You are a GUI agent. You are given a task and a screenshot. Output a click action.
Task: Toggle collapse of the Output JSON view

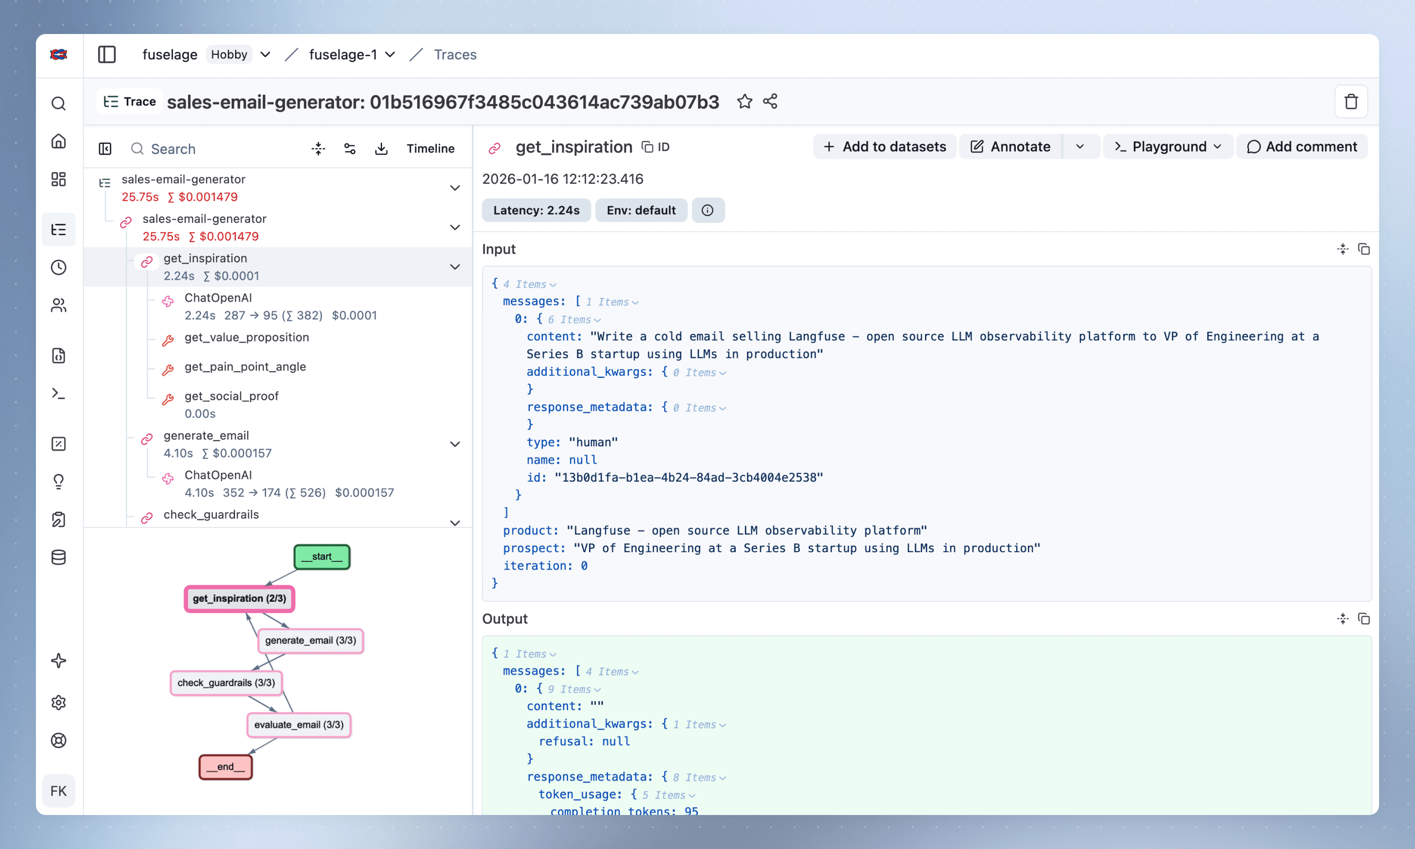[x=1342, y=618]
